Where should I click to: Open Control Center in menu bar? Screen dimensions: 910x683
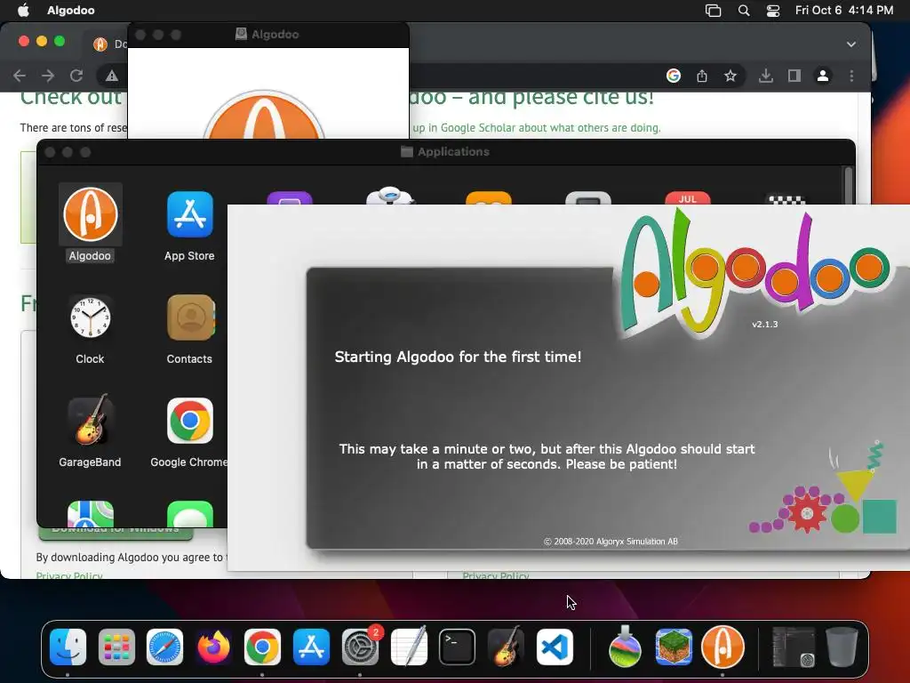773,11
